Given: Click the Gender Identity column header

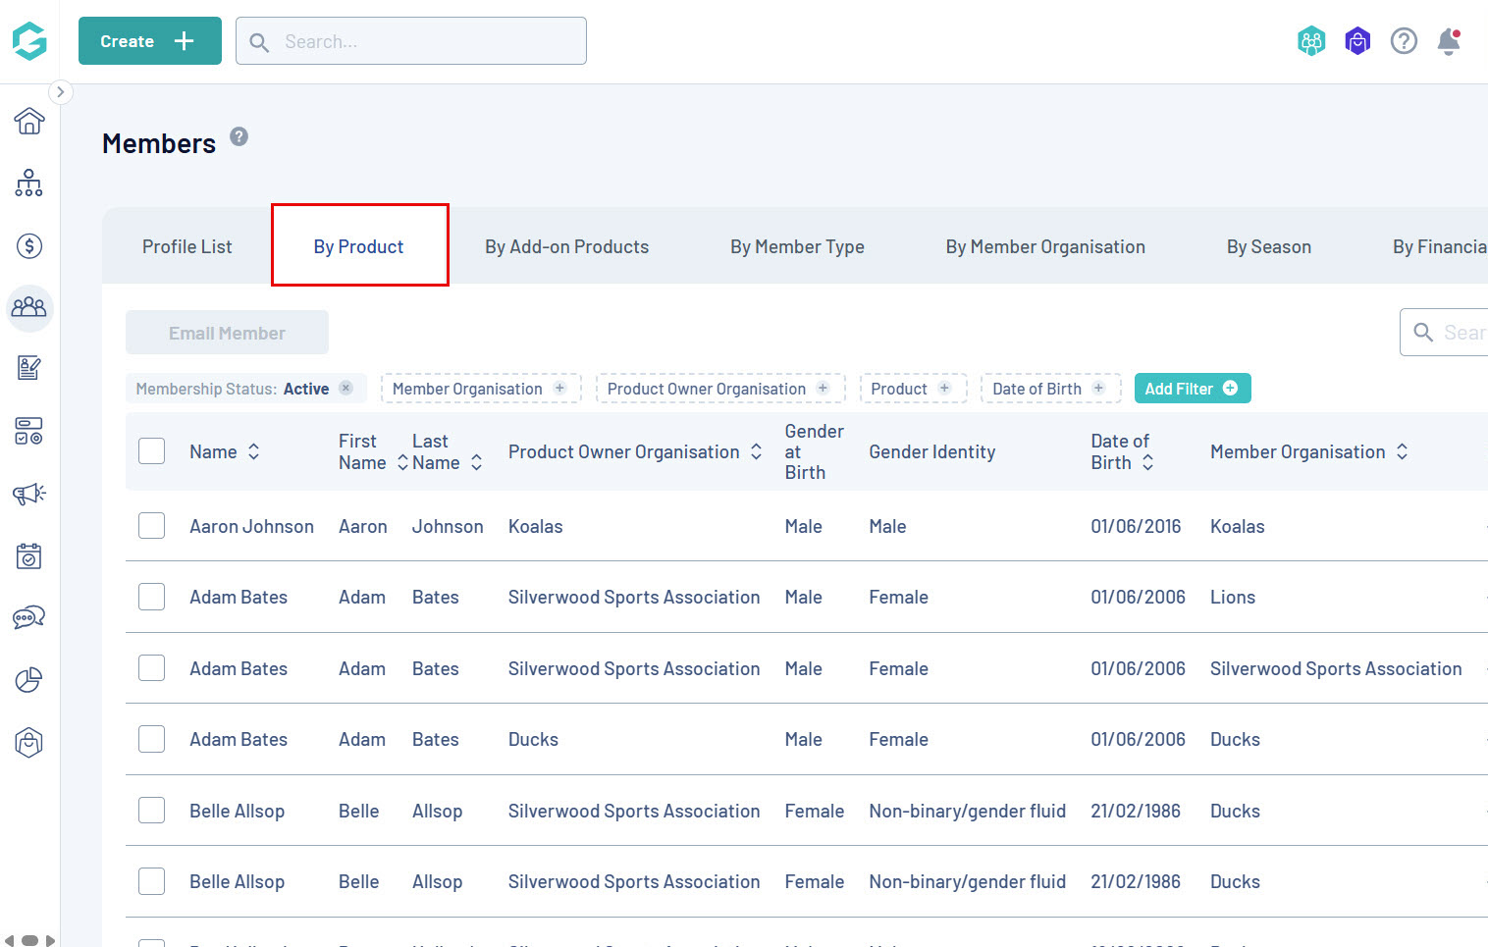Looking at the screenshot, I should point(932,451).
